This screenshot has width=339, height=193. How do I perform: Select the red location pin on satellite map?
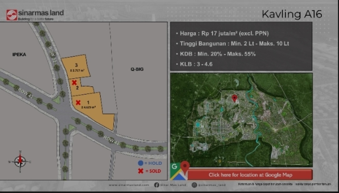point(234,98)
